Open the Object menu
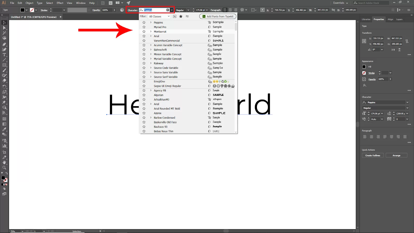Screen dimensions: 414x233 (29, 3)
